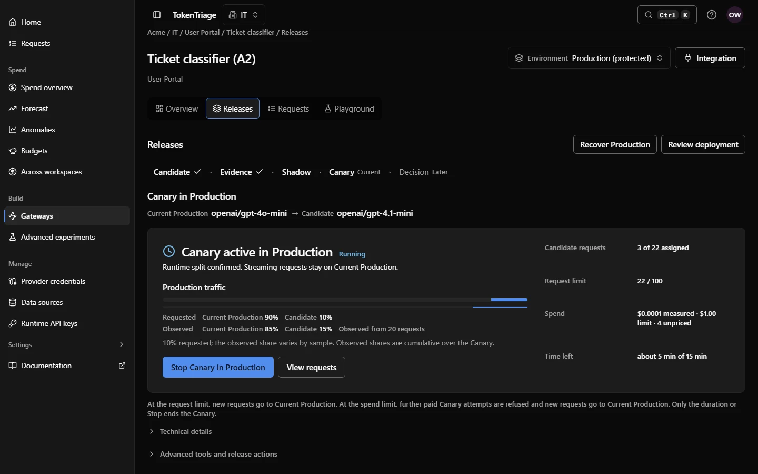758x474 pixels.
Task: Open the Playground tab
Action: [349, 108]
